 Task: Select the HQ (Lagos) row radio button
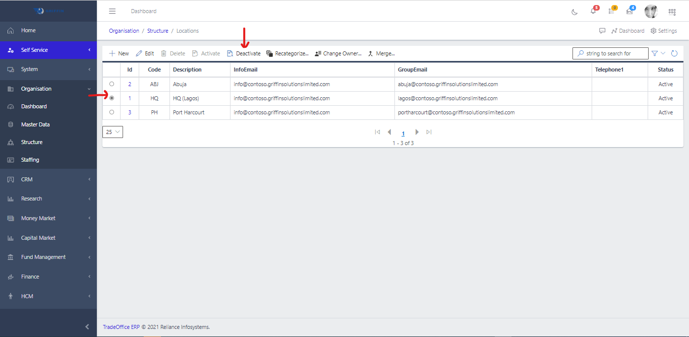coord(111,98)
